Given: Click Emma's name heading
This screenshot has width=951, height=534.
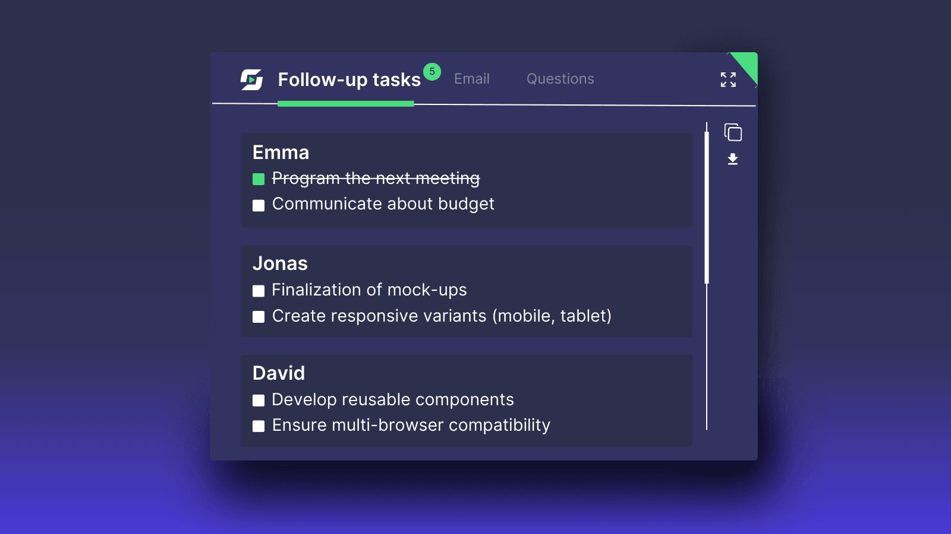Looking at the screenshot, I should pos(281,152).
